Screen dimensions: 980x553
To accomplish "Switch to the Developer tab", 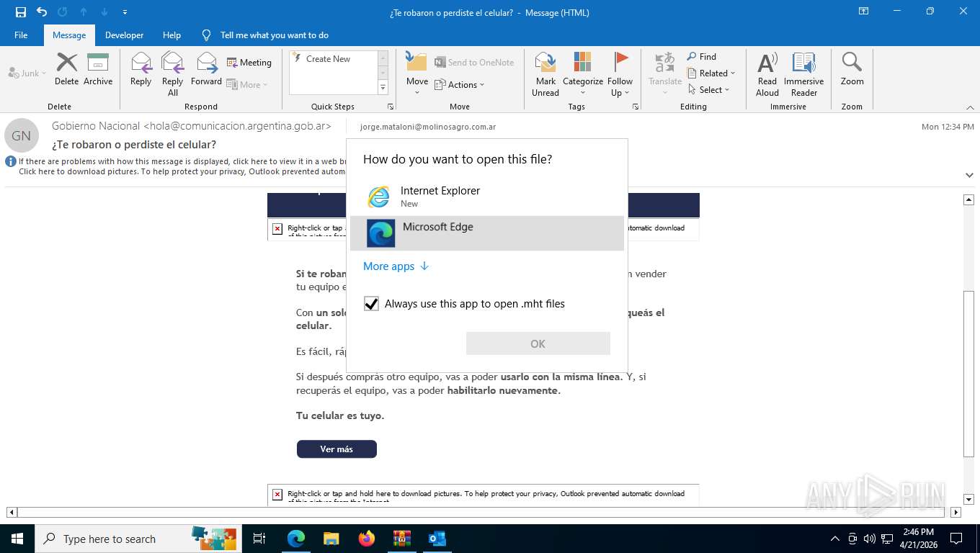I will [x=124, y=35].
